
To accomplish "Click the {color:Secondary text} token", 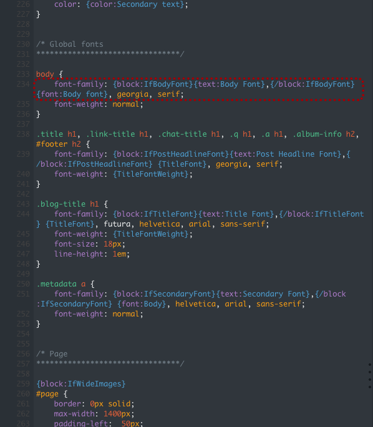I will 135,4.
